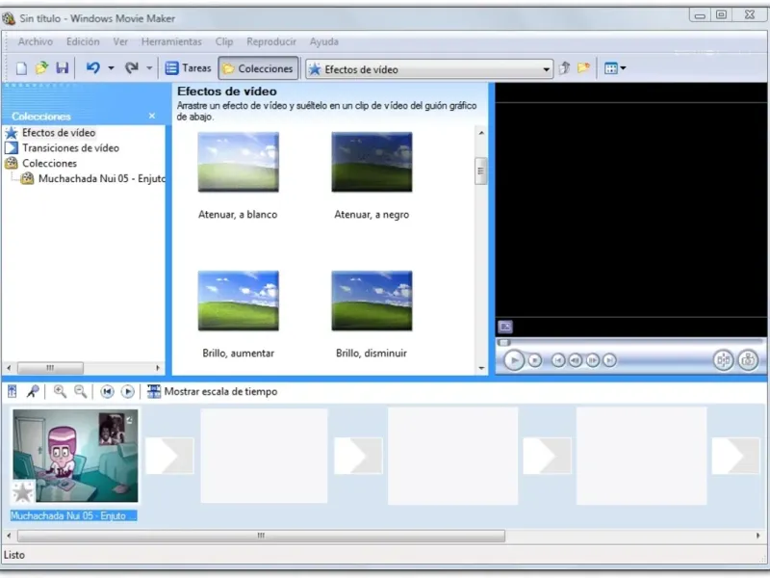Click the Split clip button in preview
Viewport: 770px width, 578px height.
(x=723, y=360)
